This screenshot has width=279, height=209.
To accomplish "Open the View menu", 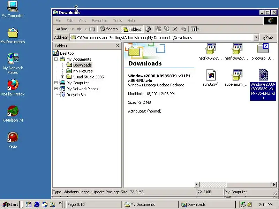I will [82, 21].
